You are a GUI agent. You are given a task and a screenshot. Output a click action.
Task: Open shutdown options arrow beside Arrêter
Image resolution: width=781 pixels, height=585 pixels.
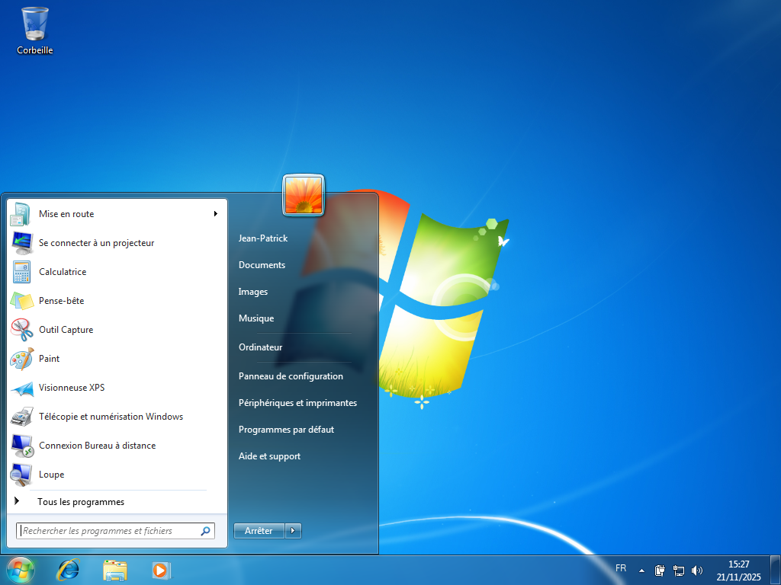294,531
